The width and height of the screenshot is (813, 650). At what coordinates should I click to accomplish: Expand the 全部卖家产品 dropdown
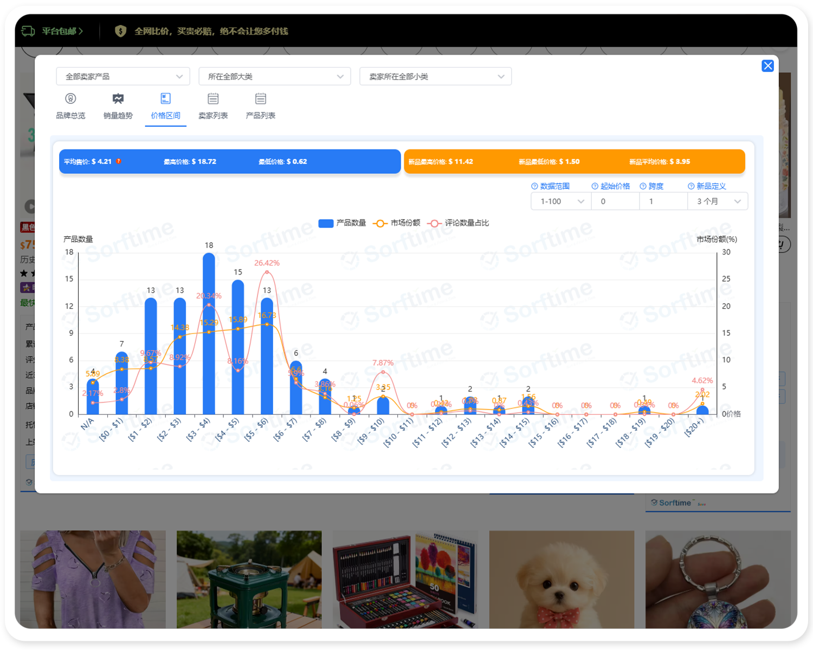click(123, 76)
